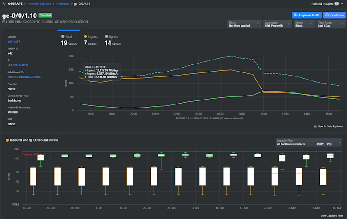This screenshot has height=219, width=347.
Task: Toggle the Outbound bitrate legend dot
Action: coord(31,140)
